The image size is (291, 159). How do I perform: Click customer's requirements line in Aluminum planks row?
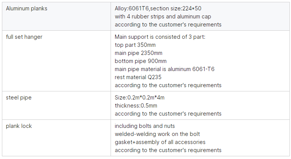coord(168,25)
